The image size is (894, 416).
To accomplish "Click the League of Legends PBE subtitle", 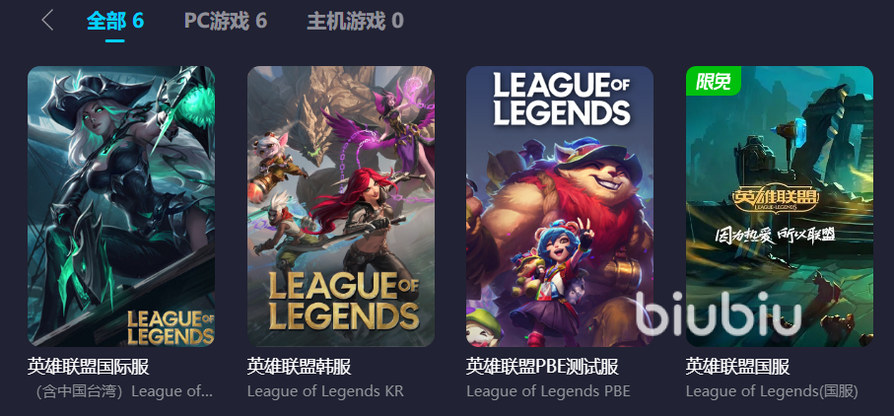I will tap(548, 392).
